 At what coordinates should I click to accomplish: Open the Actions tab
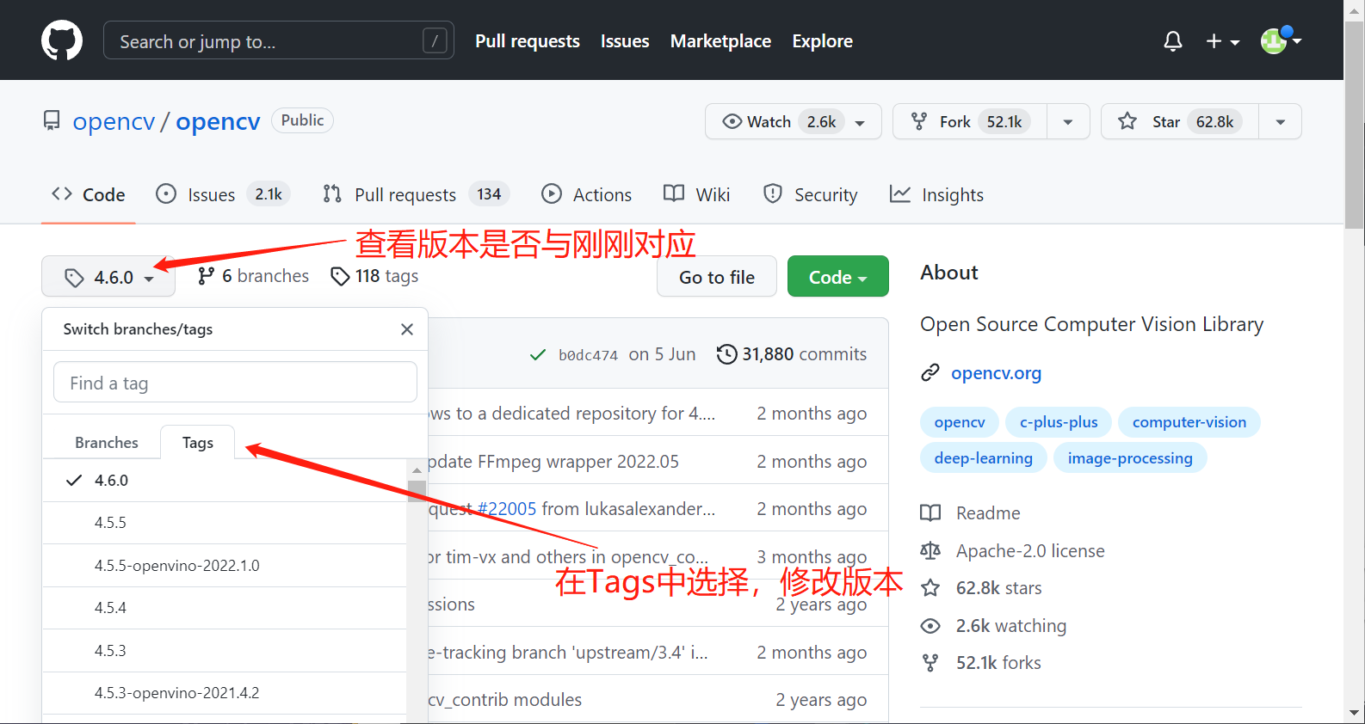[586, 194]
